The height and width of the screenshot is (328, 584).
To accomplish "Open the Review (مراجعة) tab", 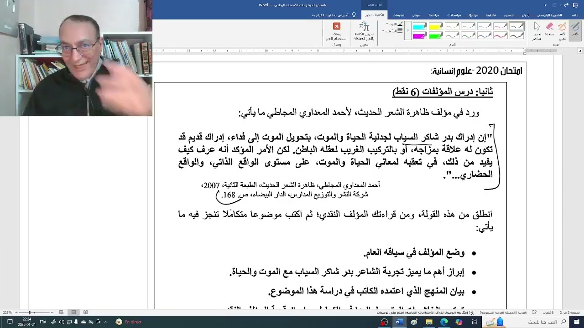I will click(x=434, y=15).
